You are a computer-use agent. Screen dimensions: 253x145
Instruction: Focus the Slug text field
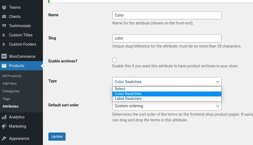point(167,38)
